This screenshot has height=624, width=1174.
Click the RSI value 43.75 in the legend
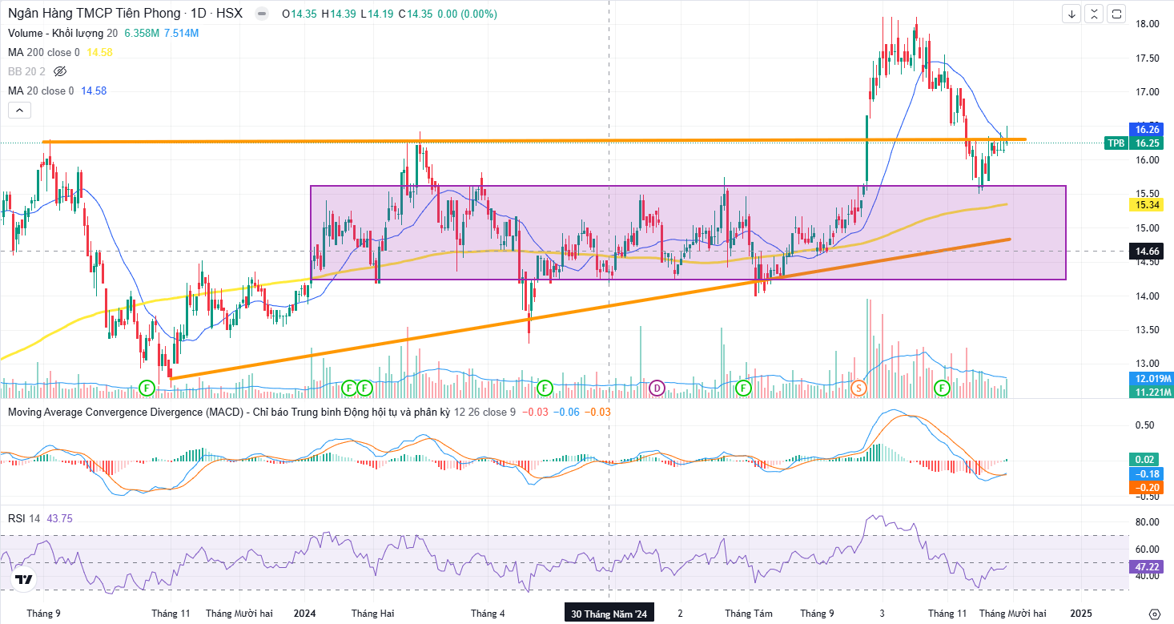tap(60, 518)
